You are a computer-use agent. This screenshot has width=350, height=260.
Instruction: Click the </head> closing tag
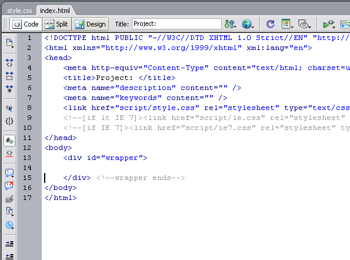(61, 138)
